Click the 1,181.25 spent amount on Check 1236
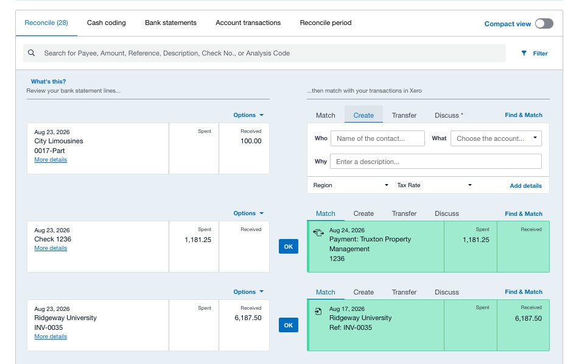 (198, 240)
